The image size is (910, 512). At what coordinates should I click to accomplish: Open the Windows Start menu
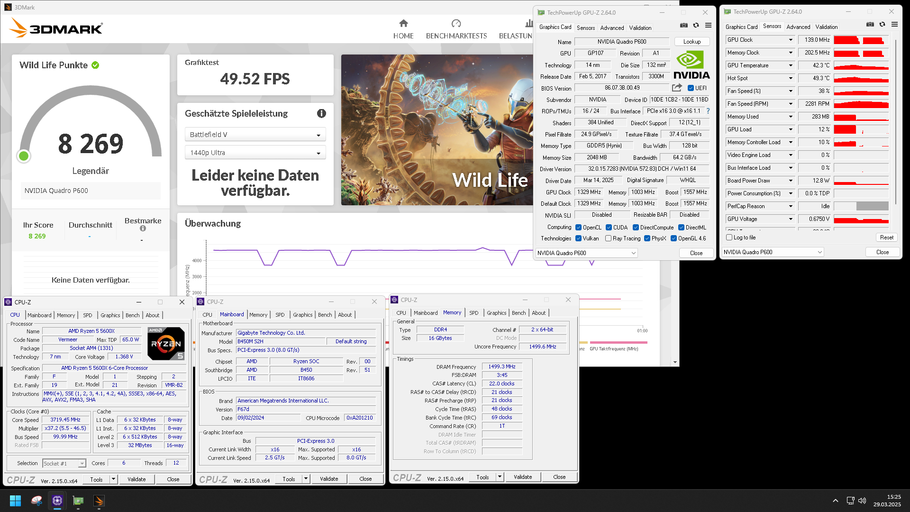[x=15, y=501]
